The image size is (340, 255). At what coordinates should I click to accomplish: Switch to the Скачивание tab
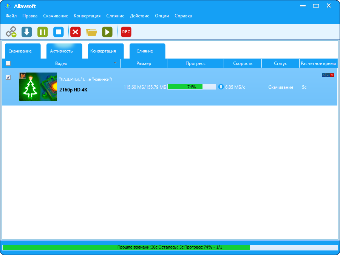pyautogui.click(x=23, y=51)
